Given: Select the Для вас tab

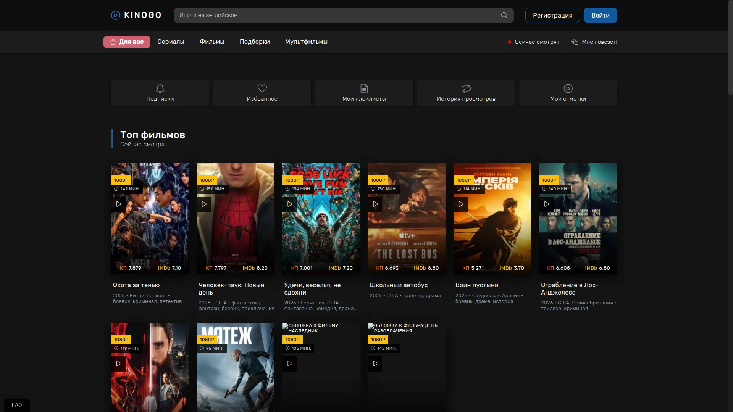Looking at the screenshot, I should (x=127, y=42).
